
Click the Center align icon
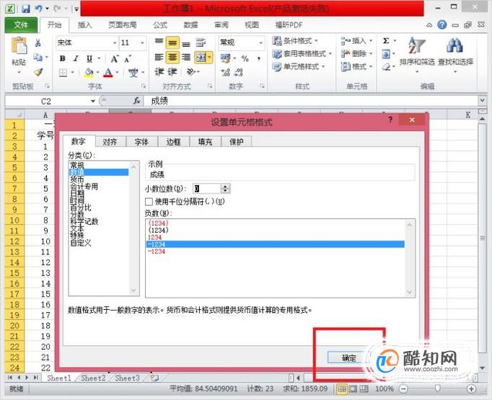click(x=172, y=58)
